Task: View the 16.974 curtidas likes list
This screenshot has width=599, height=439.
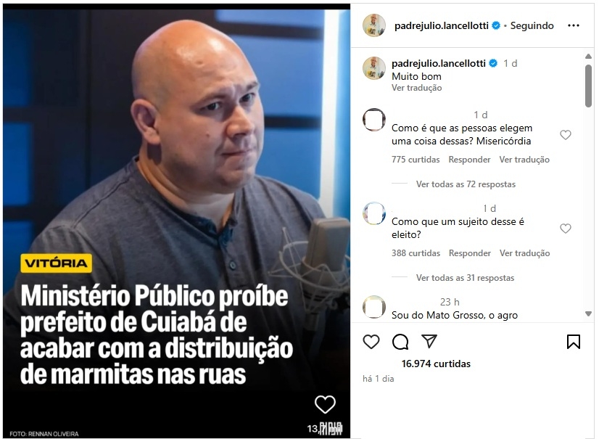Action: [x=436, y=364]
